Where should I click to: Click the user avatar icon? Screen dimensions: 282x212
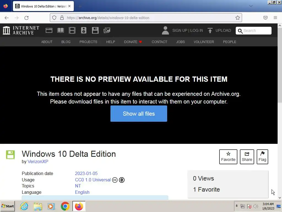tap(165, 30)
